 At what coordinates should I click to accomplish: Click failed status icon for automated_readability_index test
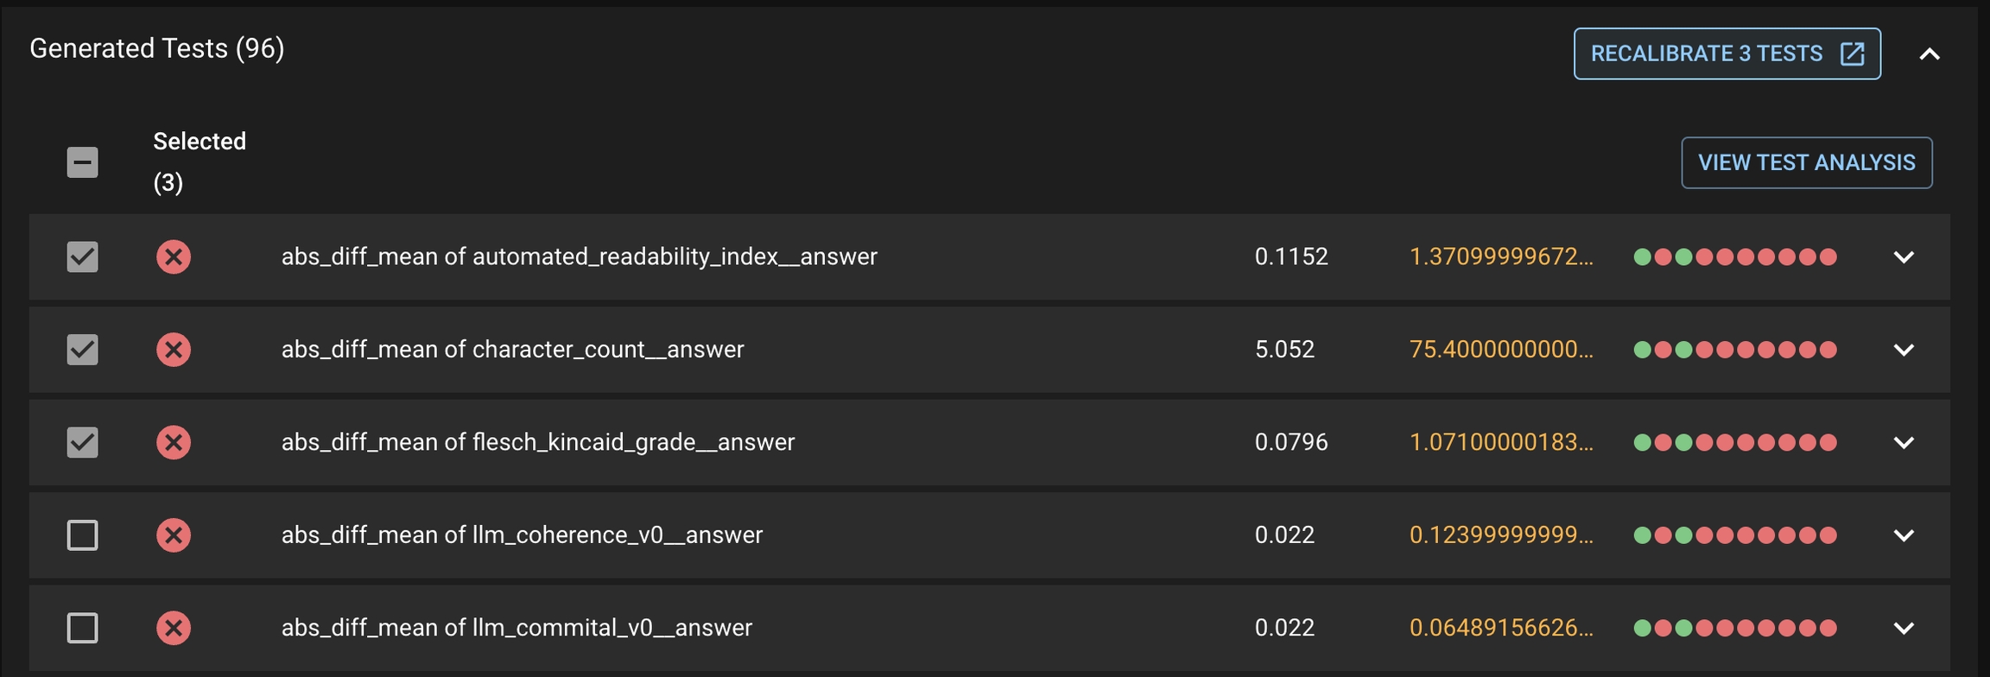point(174,256)
